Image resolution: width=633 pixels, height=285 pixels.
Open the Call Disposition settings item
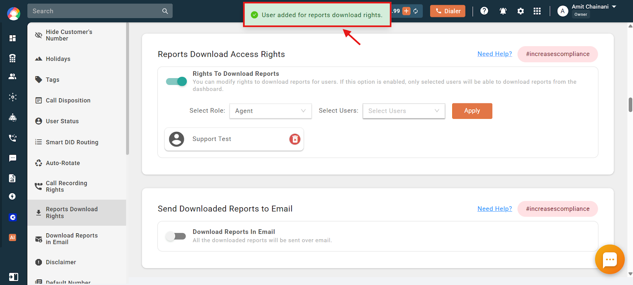pos(77,100)
